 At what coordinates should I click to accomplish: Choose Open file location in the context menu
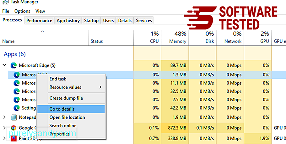71,117
